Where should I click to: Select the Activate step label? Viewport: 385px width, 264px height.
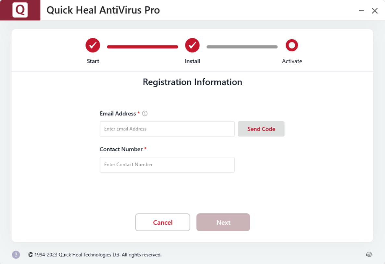(x=292, y=61)
